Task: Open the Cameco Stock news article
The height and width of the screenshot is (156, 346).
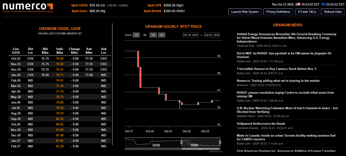Action: click(277, 69)
